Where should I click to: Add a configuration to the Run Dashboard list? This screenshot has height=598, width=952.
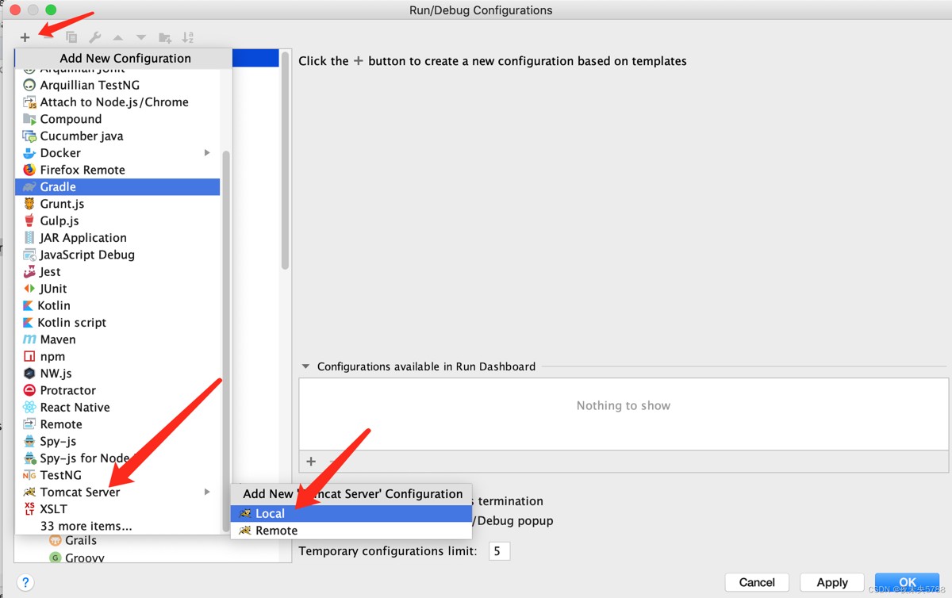(x=311, y=462)
